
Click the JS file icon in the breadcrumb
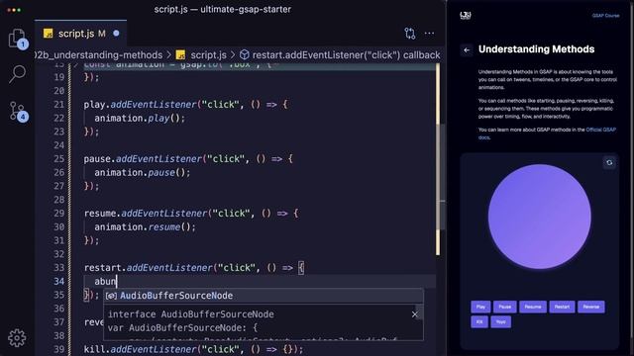click(180, 55)
